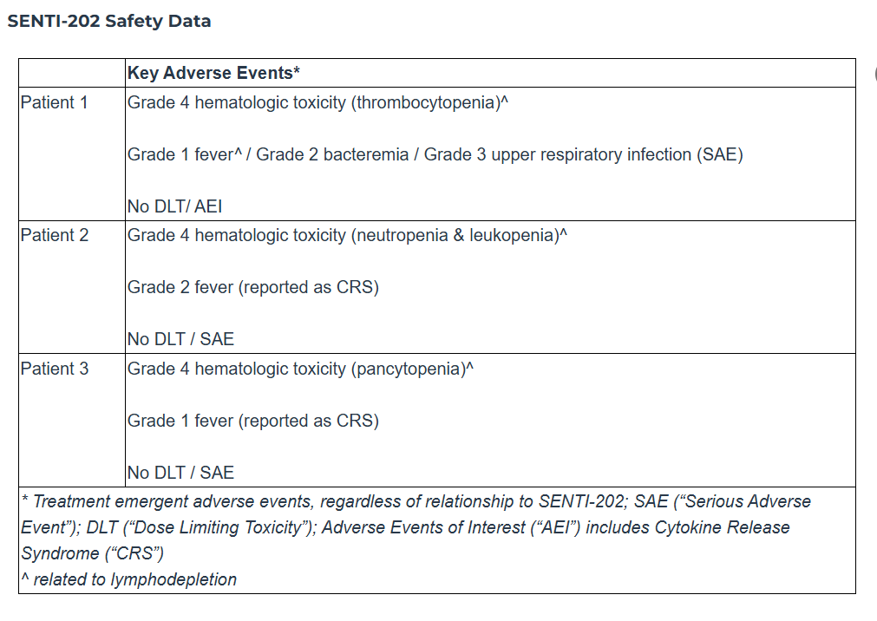Select the Patient 1 row label
The image size is (877, 621).
pos(54,102)
